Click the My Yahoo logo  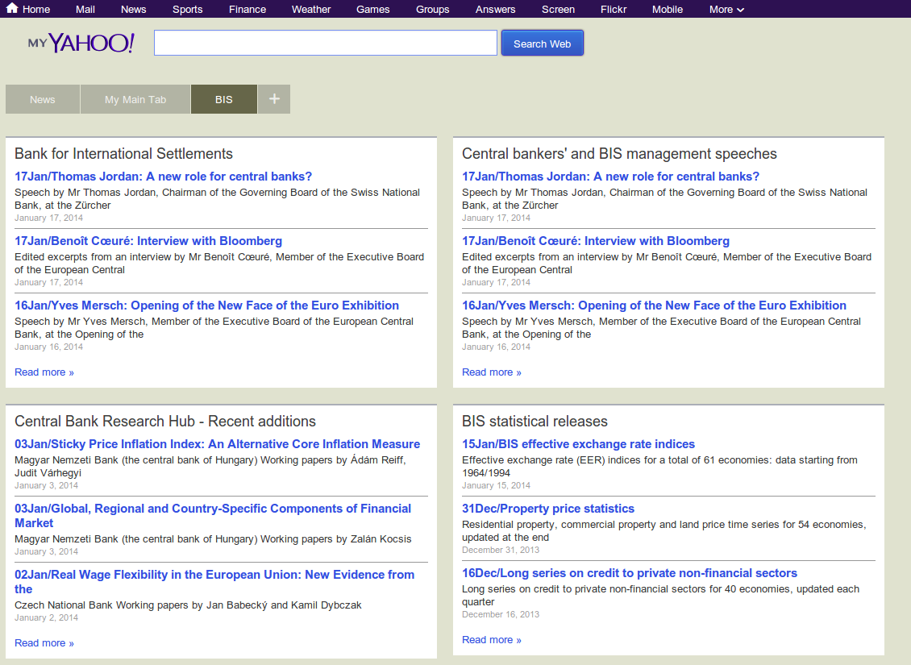click(x=81, y=44)
